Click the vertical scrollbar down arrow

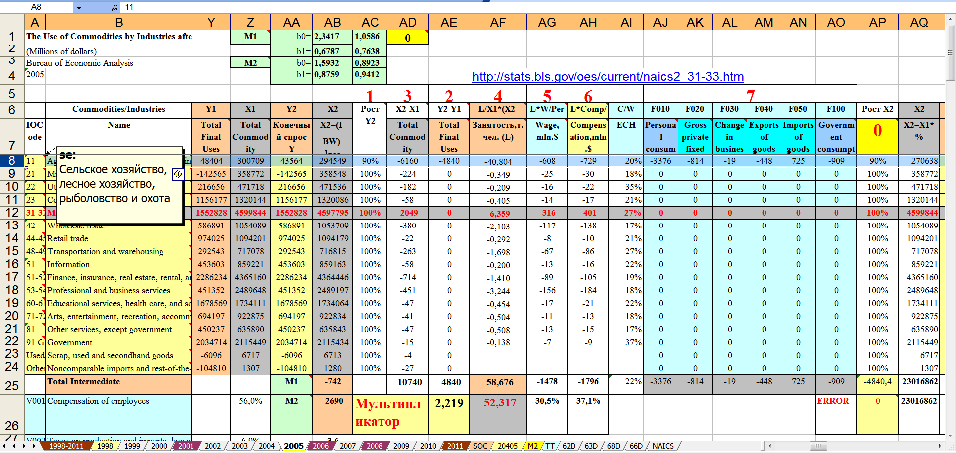pyautogui.click(x=951, y=436)
